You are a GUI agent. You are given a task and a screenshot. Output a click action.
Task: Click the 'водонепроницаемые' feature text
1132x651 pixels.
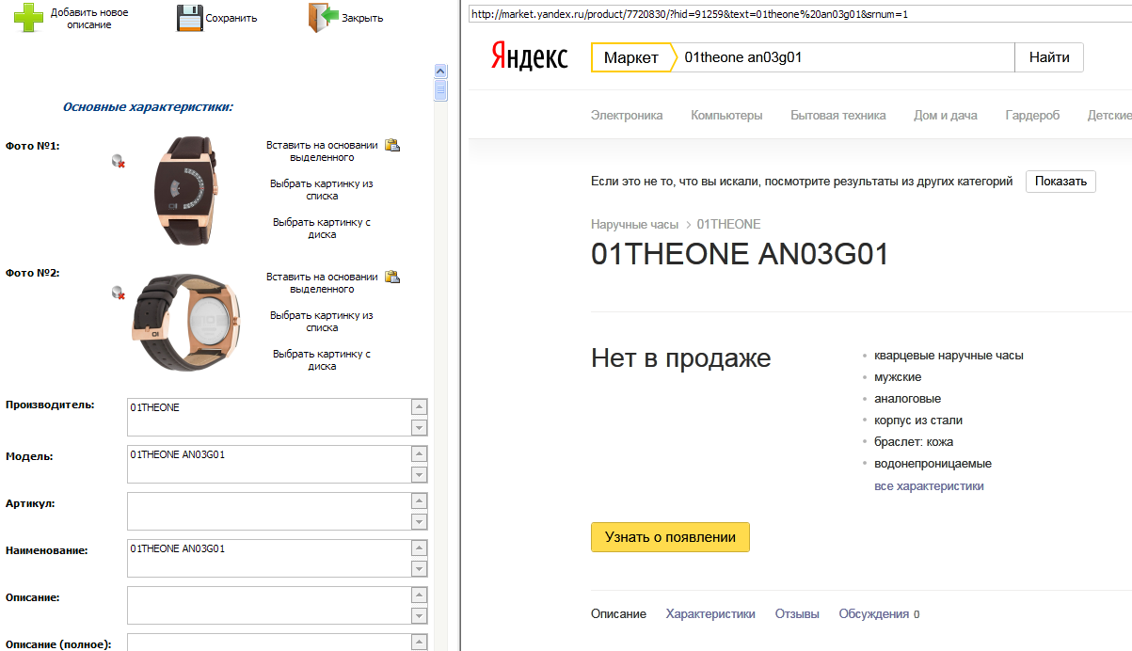point(933,464)
